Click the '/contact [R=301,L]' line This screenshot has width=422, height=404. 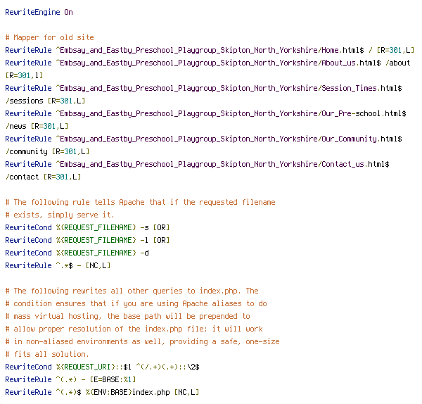(43, 177)
